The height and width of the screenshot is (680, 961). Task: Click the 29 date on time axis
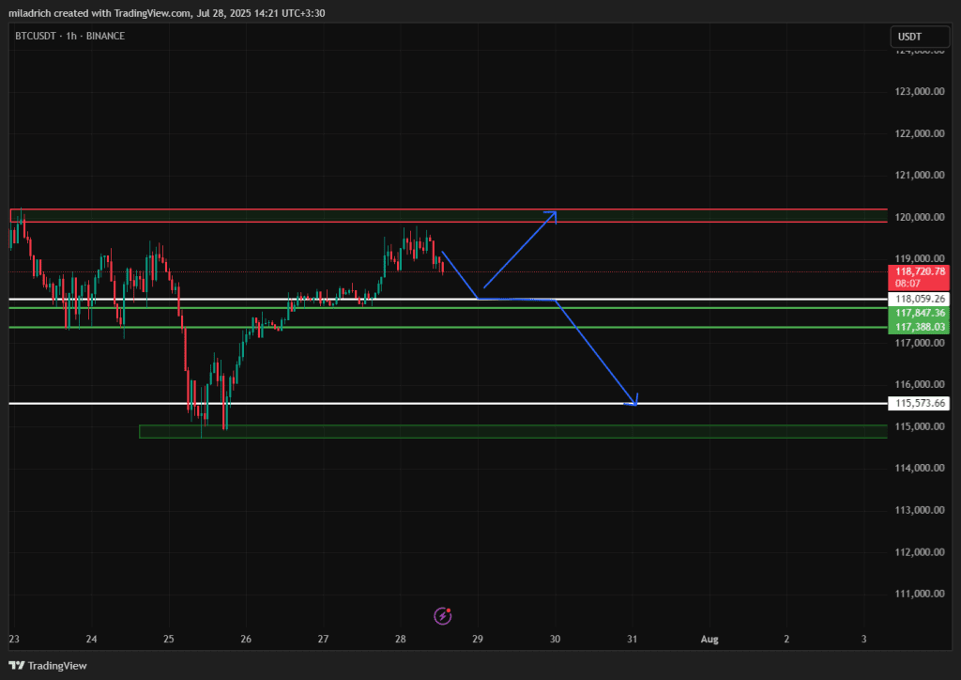click(478, 640)
